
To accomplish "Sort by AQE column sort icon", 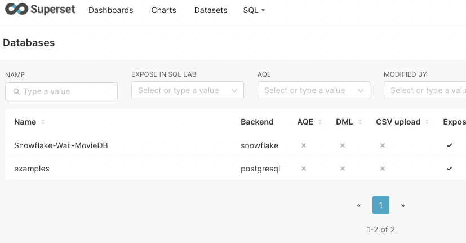I will pos(321,122).
